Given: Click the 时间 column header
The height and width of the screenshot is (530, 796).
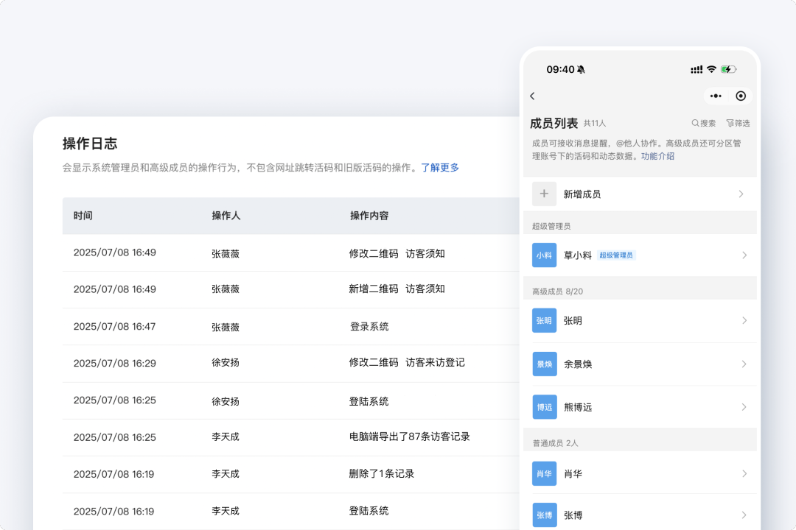Looking at the screenshot, I should tap(83, 216).
